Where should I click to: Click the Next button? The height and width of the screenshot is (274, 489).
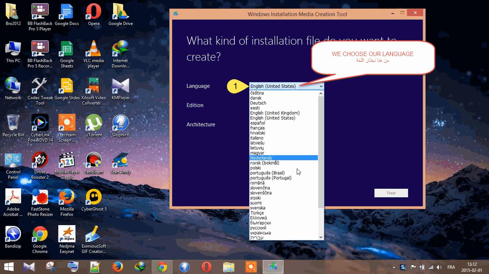pos(391,193)
